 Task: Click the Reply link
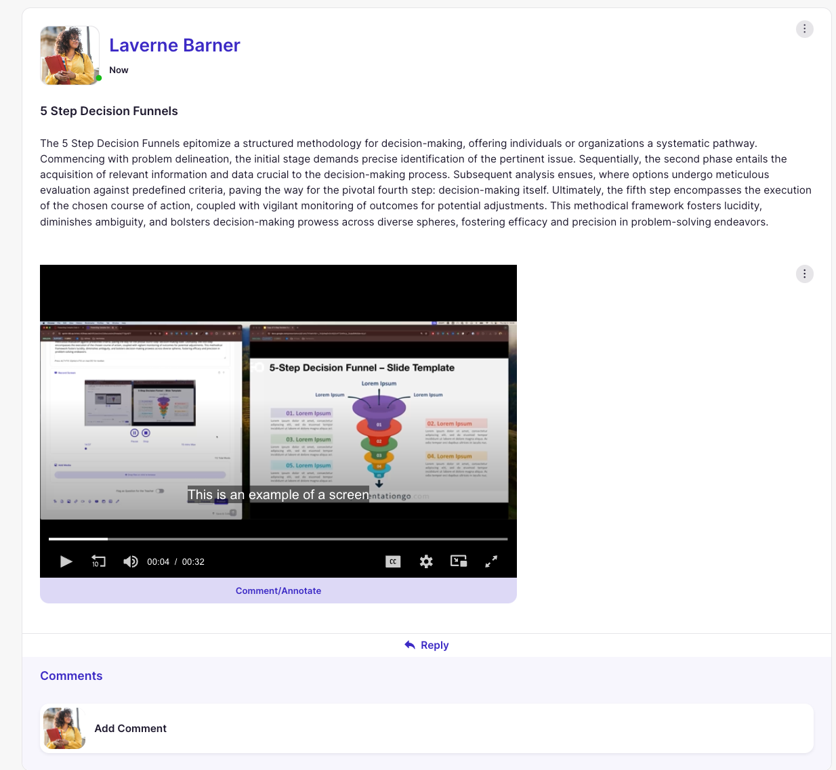426,645
